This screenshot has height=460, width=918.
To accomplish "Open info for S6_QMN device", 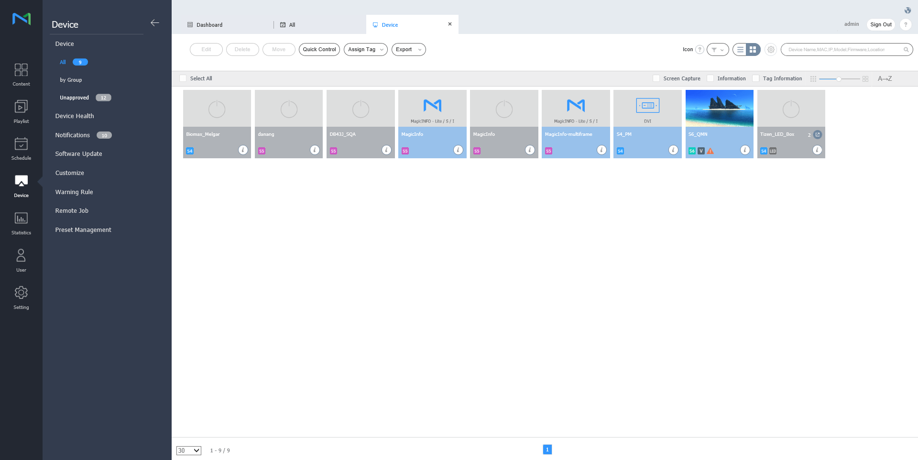I will pos(745,150).
